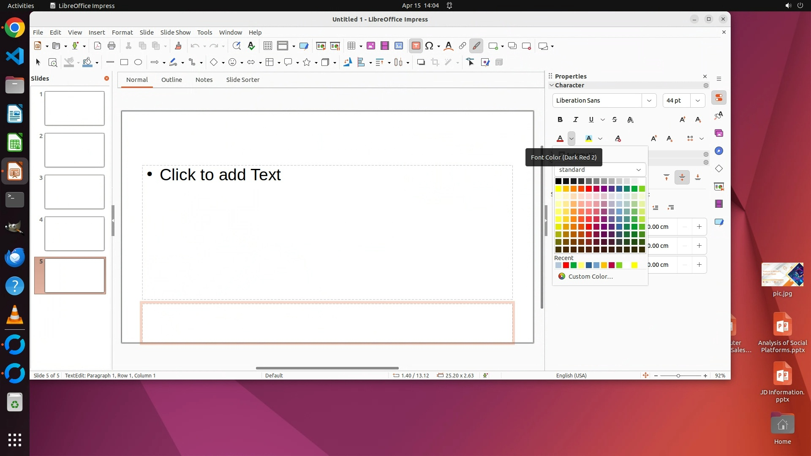Viewport: 811px width, 456px height.
Task: Click the Insert Hyperlink icon
Action: (463, 46)
